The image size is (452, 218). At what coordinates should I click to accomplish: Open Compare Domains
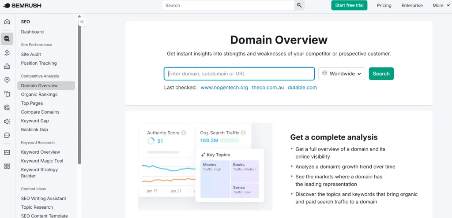click(x=40, y=112)
